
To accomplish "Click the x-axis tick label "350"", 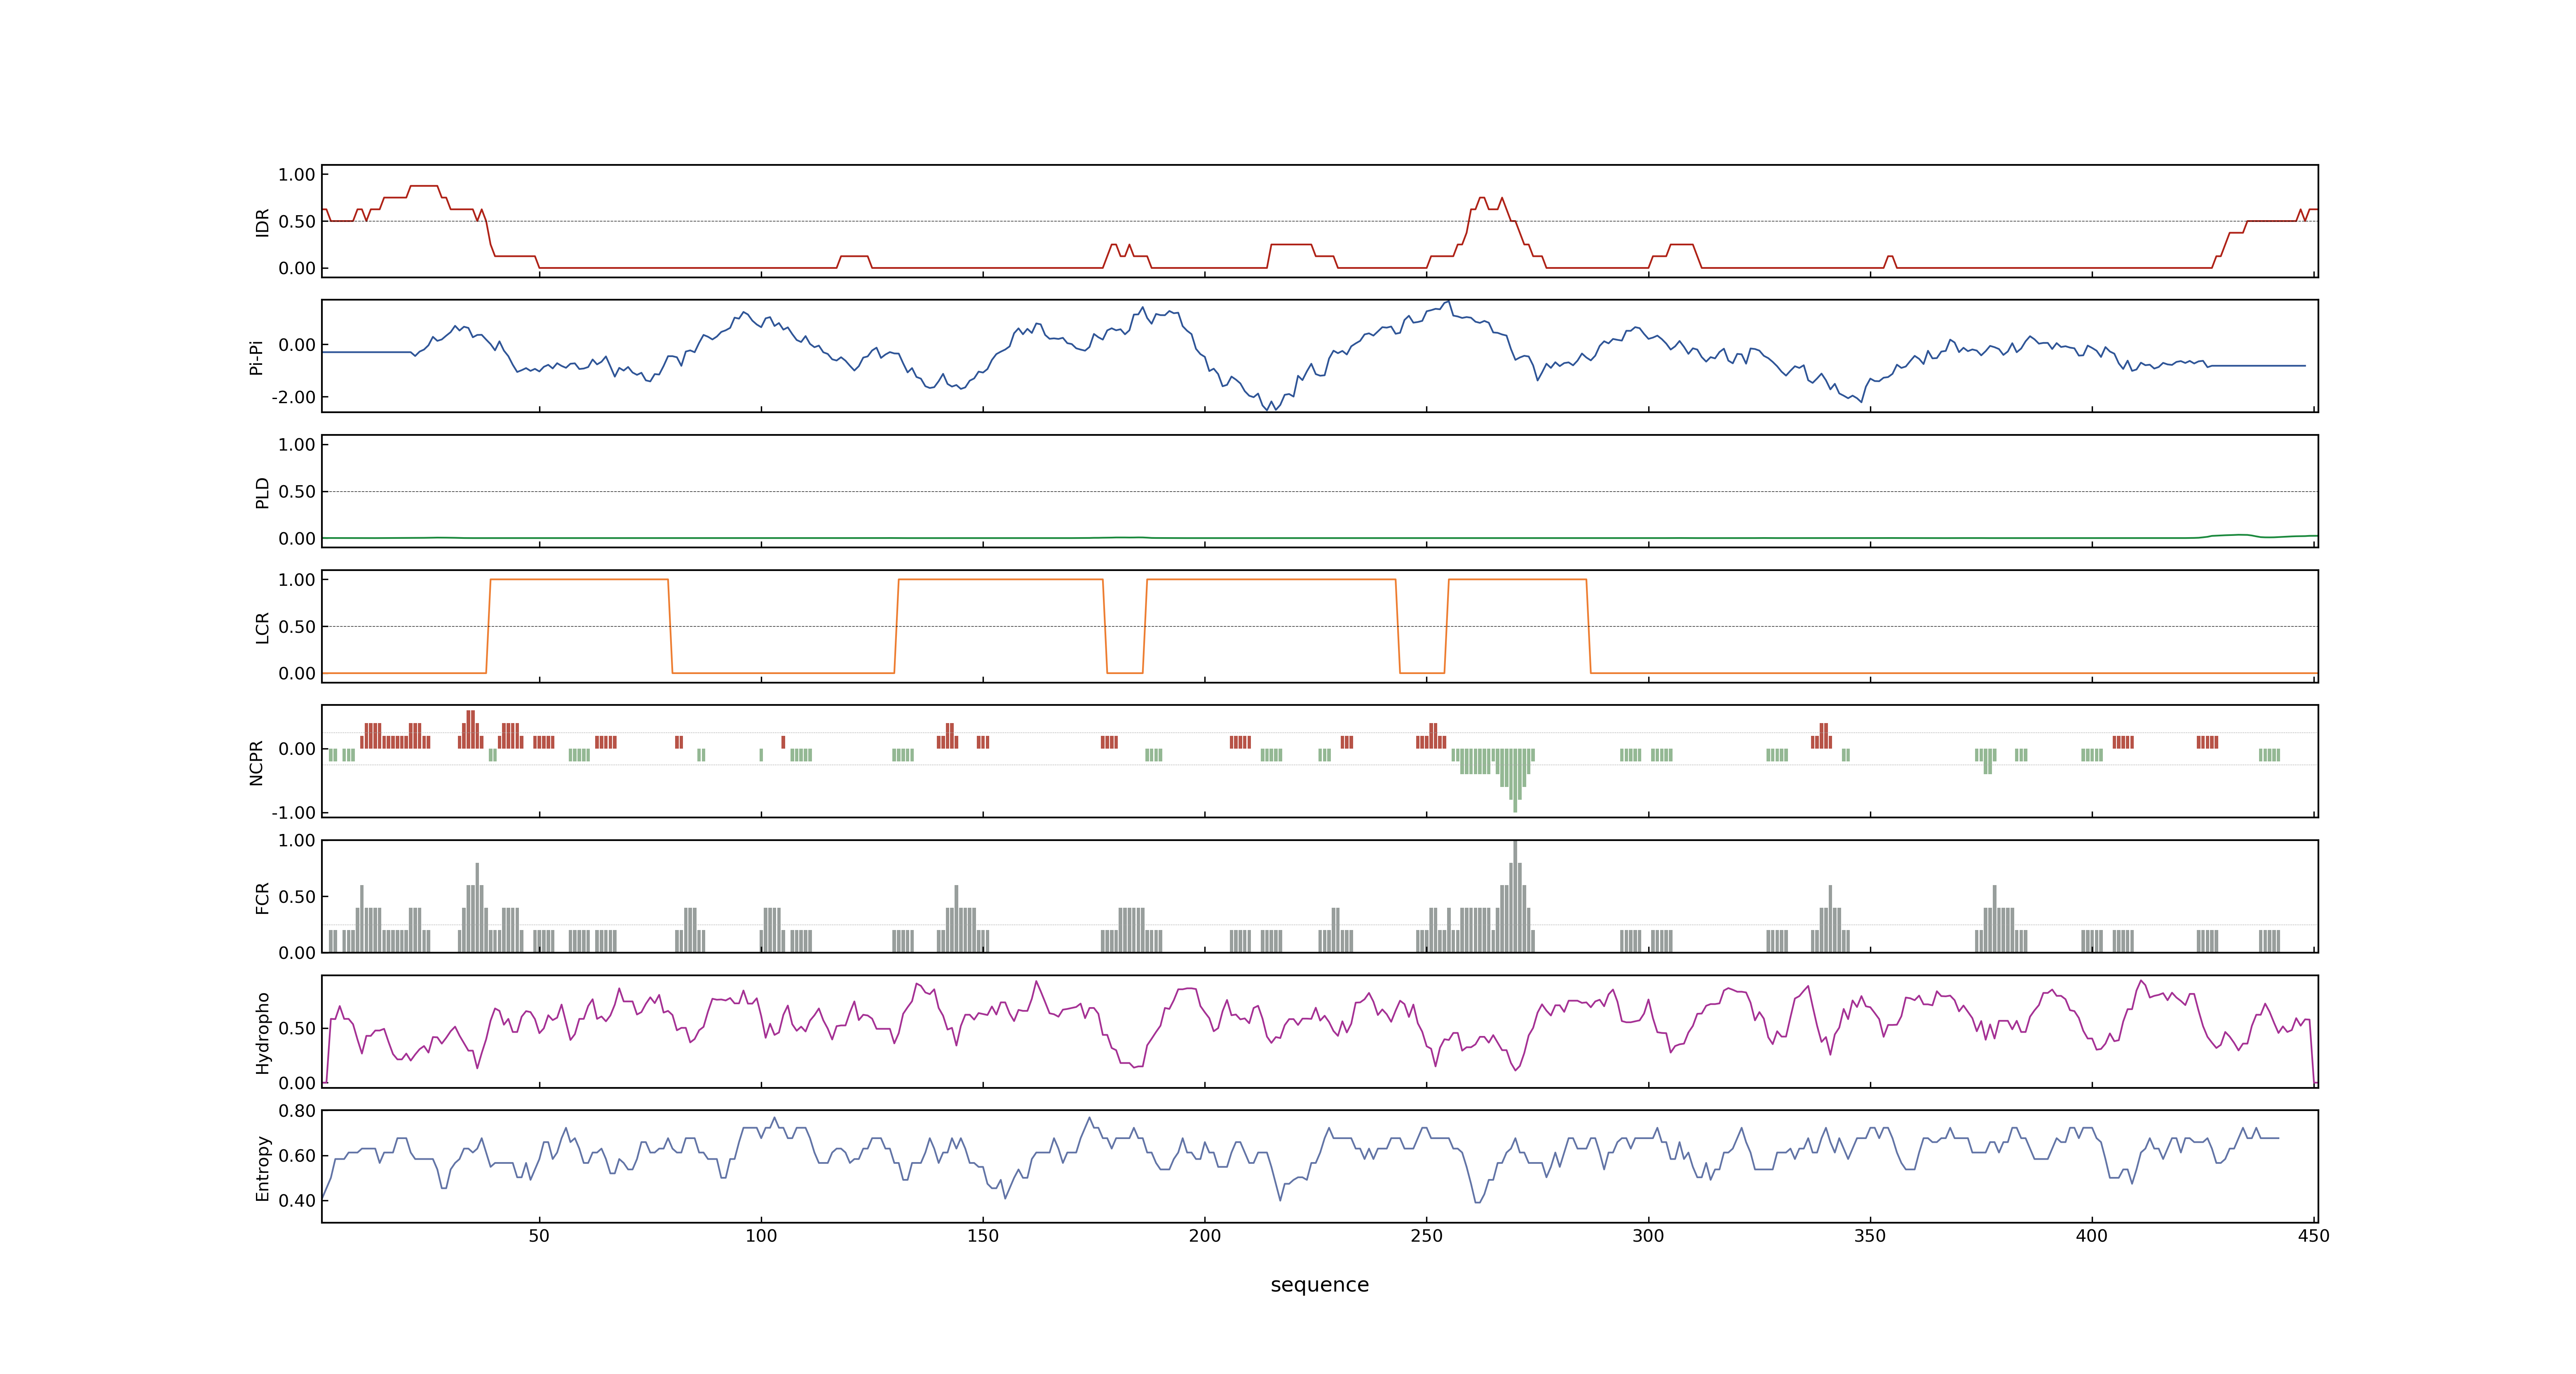I will [x=1870, y=1236].
